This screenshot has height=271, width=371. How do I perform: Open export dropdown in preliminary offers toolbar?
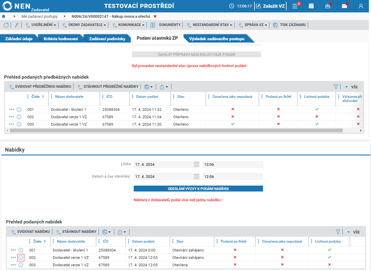click(x=164, y=87)
